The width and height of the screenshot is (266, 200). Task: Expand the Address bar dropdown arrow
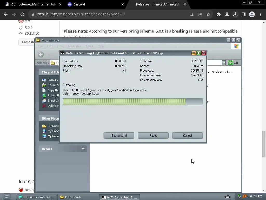pos(224,63)
